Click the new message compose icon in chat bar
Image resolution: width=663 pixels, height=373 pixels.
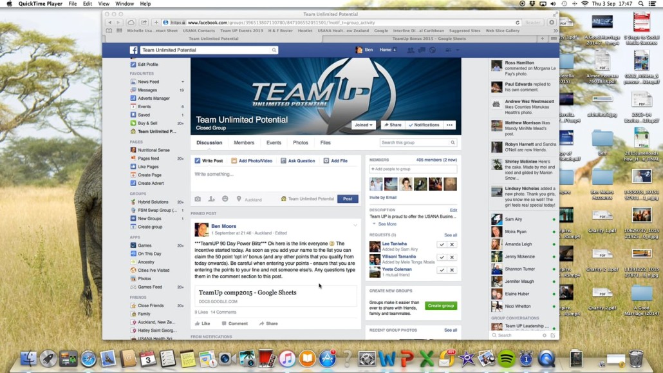coord(553,336)
